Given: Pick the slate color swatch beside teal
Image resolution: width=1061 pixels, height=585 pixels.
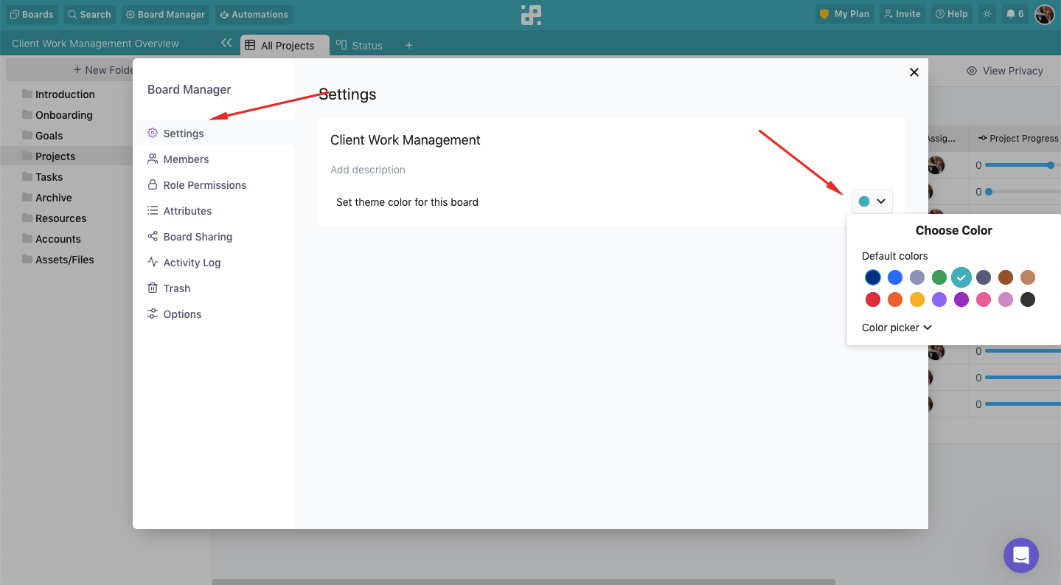Looking at the screenshot, I should coord(984,277).
